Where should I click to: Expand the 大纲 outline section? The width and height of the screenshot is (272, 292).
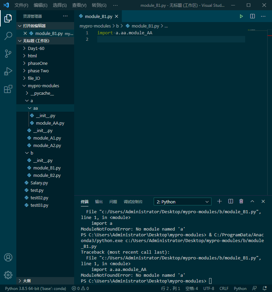coord(45,281)
